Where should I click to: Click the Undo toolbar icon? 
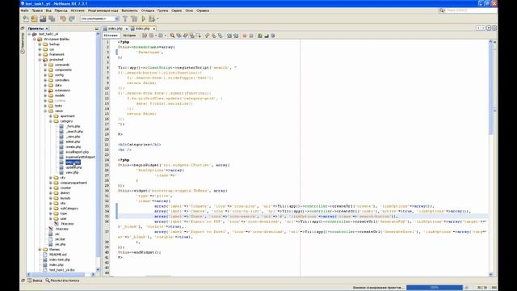(x=63, y=19)
